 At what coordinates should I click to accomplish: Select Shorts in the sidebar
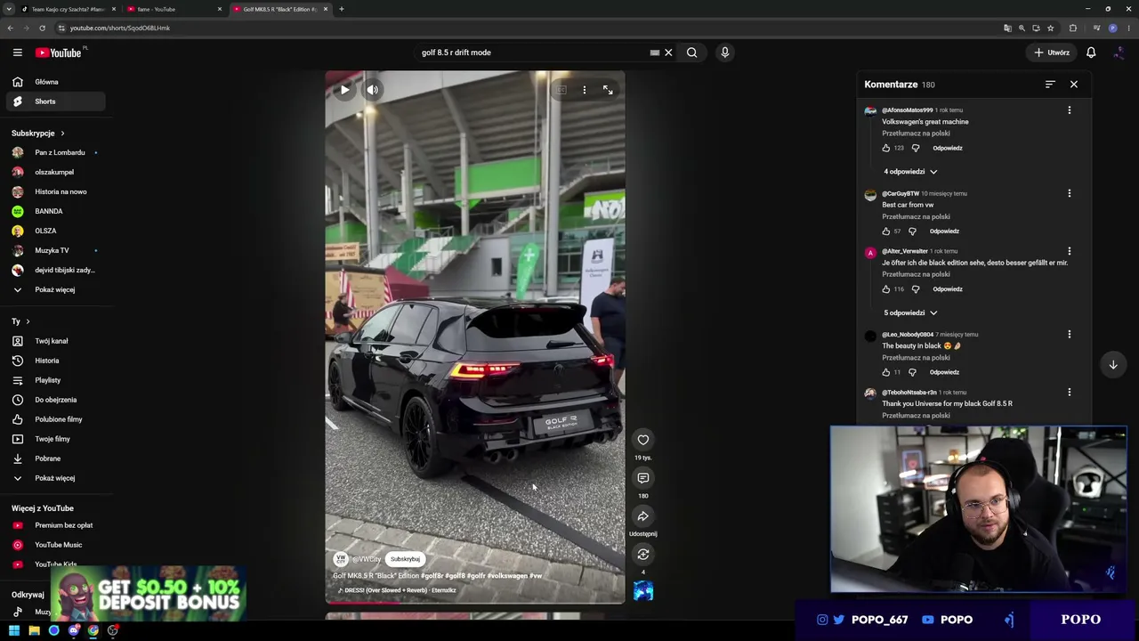[x=57, y=101]
